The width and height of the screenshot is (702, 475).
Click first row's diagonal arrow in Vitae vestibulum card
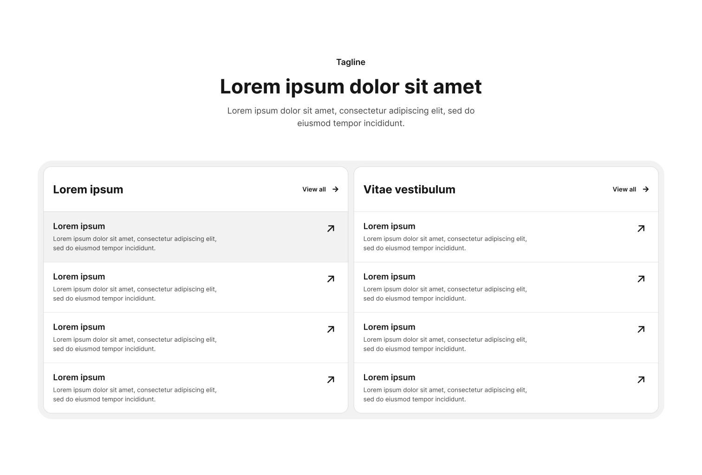point(641,228)
